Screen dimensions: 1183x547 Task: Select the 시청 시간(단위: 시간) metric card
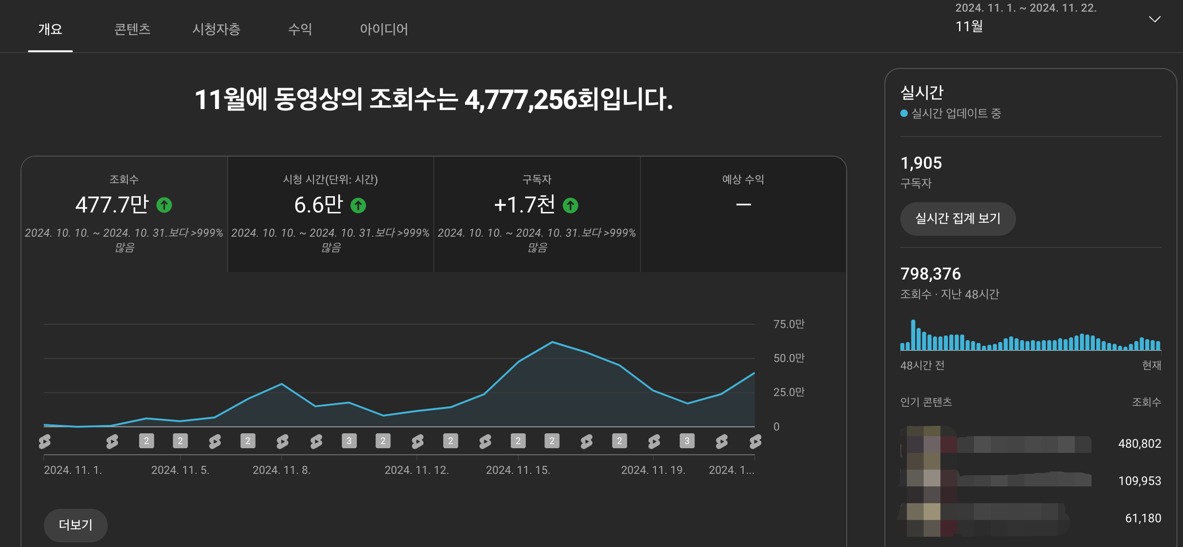point(331,214)
